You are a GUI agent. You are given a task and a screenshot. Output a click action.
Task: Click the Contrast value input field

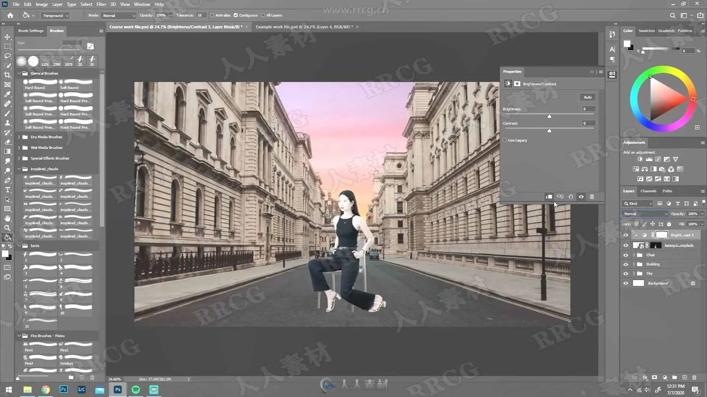[x=588, y=124]
